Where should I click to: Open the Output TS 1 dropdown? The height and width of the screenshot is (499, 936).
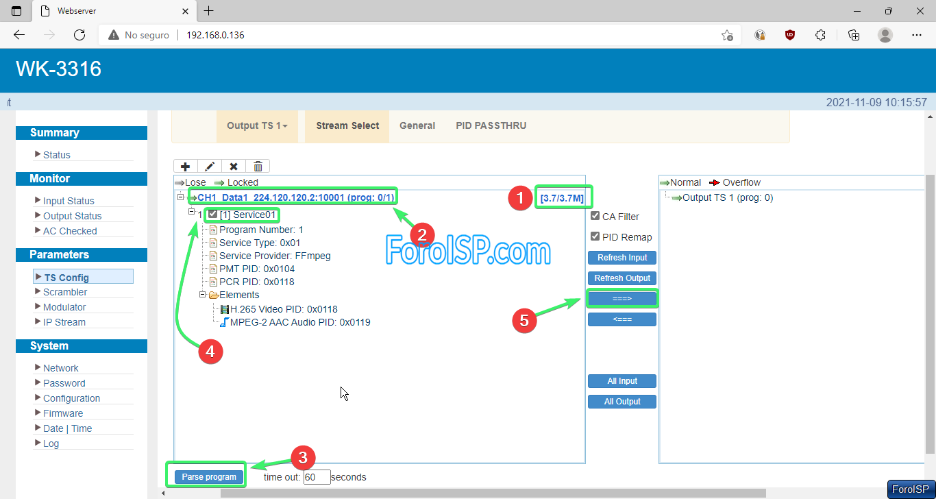click(x=257, y=126)
